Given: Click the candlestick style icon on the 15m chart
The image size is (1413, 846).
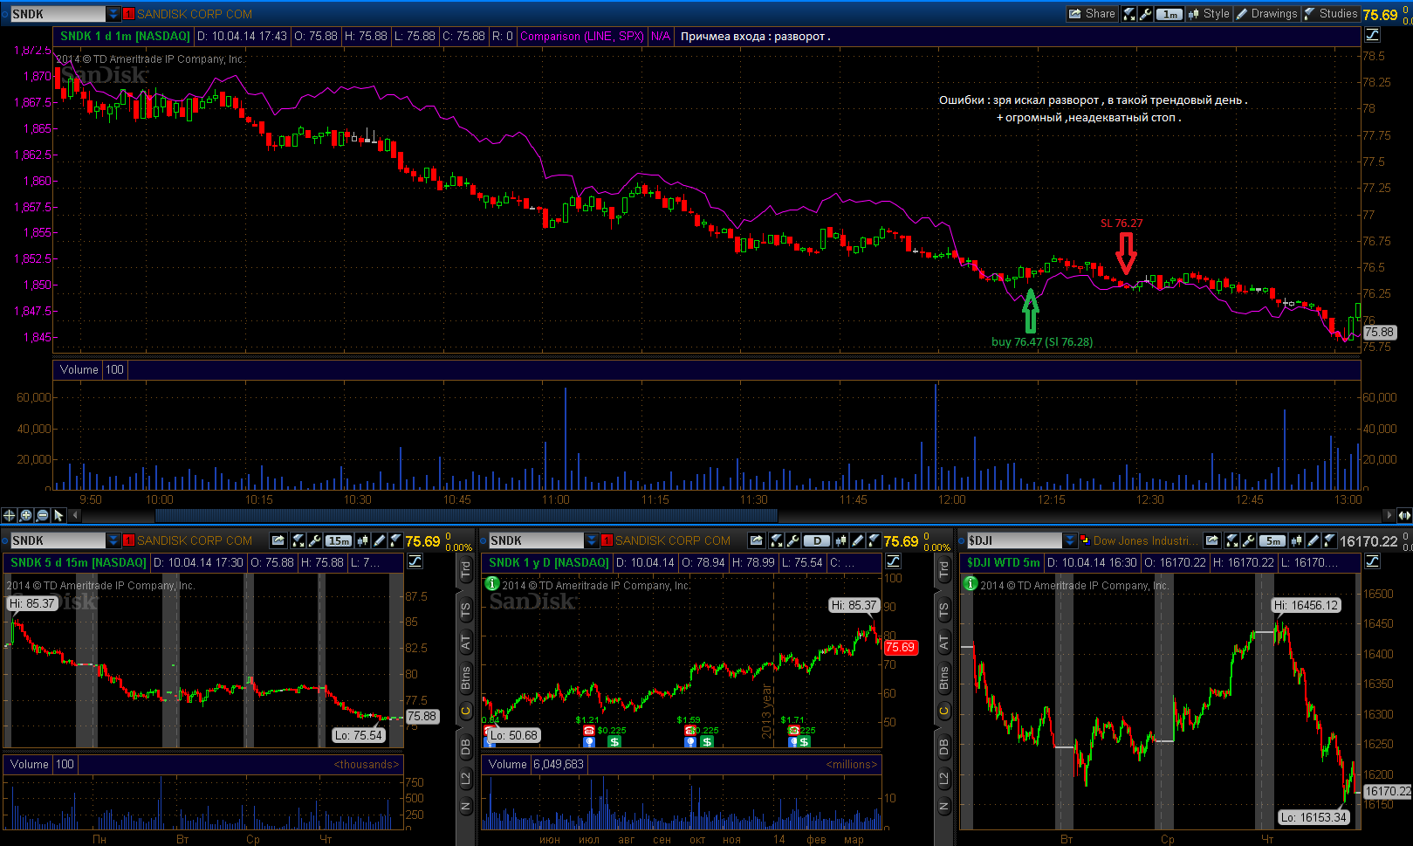Looking at the screenshot, I should (x=363, y=540).
